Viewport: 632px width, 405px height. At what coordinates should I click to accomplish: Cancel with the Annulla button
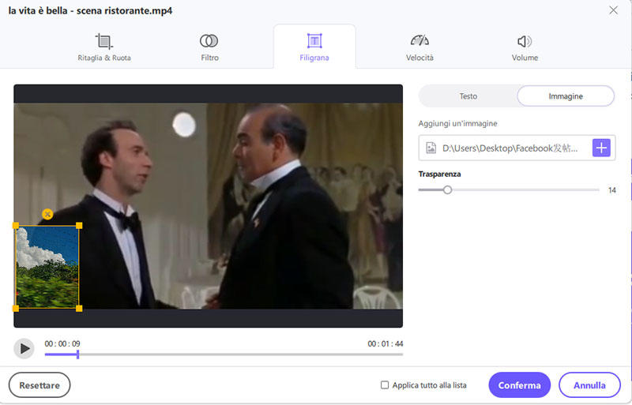click(589, 384)
